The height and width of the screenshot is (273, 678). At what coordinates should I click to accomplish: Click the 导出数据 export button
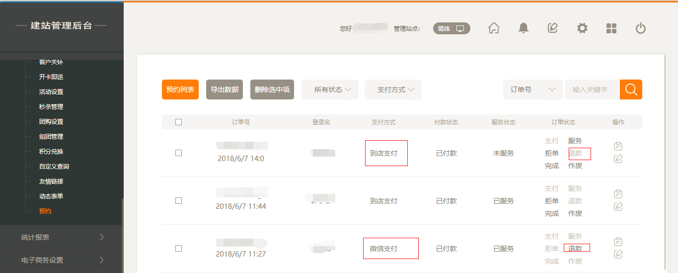pyautogui.click(x=225, y=90)
